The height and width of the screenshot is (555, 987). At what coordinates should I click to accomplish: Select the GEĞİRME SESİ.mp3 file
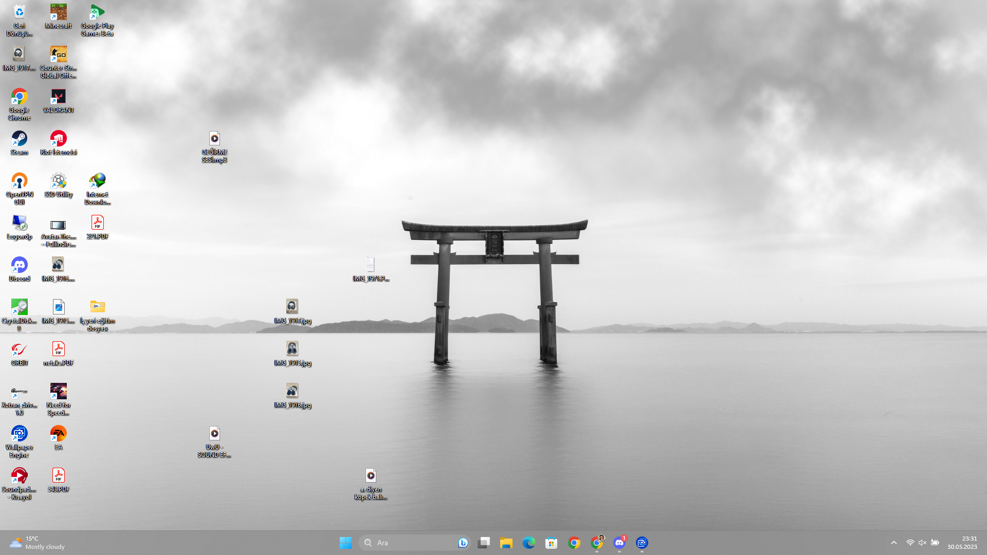click(x=214, y=140)
